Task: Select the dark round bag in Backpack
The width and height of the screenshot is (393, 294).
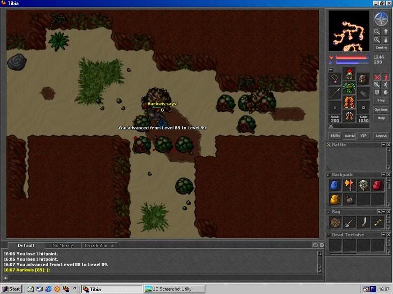Action: point(349,199)
